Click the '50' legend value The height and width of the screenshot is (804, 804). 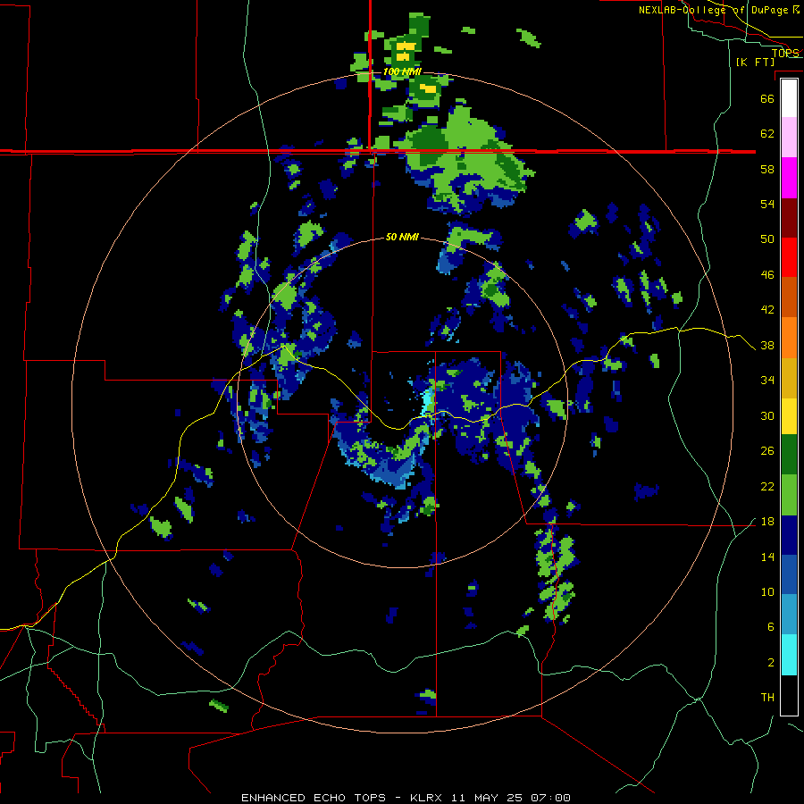click(x=767, y=239)
